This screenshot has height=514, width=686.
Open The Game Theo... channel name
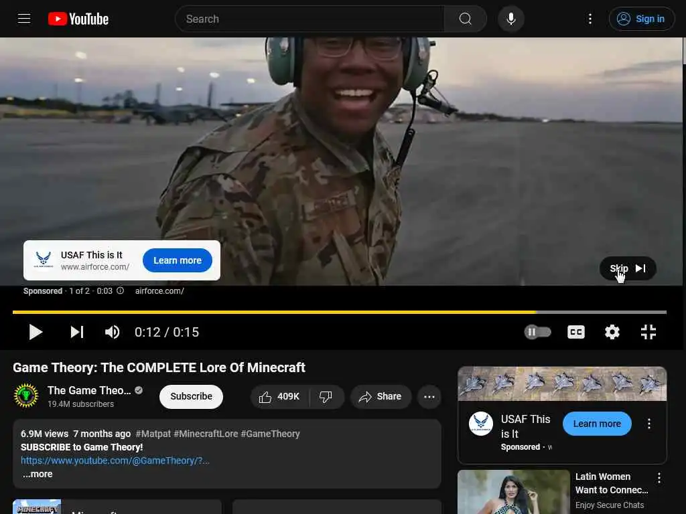89,390
